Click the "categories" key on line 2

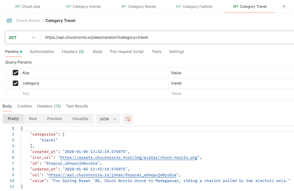tap(44, 134)
